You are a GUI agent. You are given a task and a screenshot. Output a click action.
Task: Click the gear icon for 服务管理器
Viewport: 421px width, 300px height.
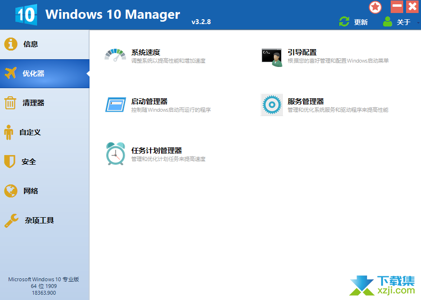pyautogui.click(x=272, y=105)
